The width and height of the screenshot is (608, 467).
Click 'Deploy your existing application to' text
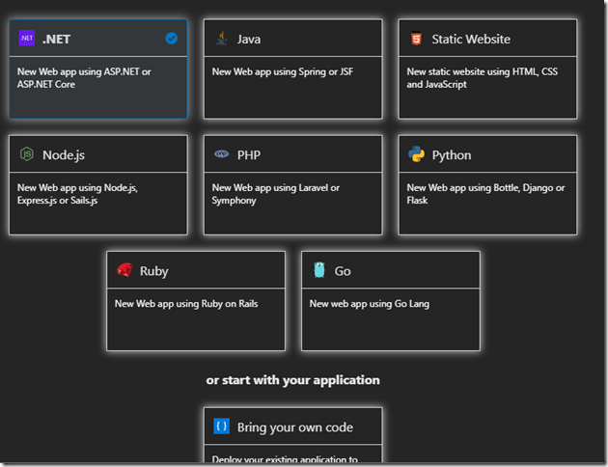coord(285,459)
